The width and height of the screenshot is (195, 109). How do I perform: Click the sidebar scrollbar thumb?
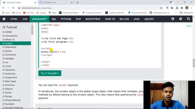[x=32, y=30]
